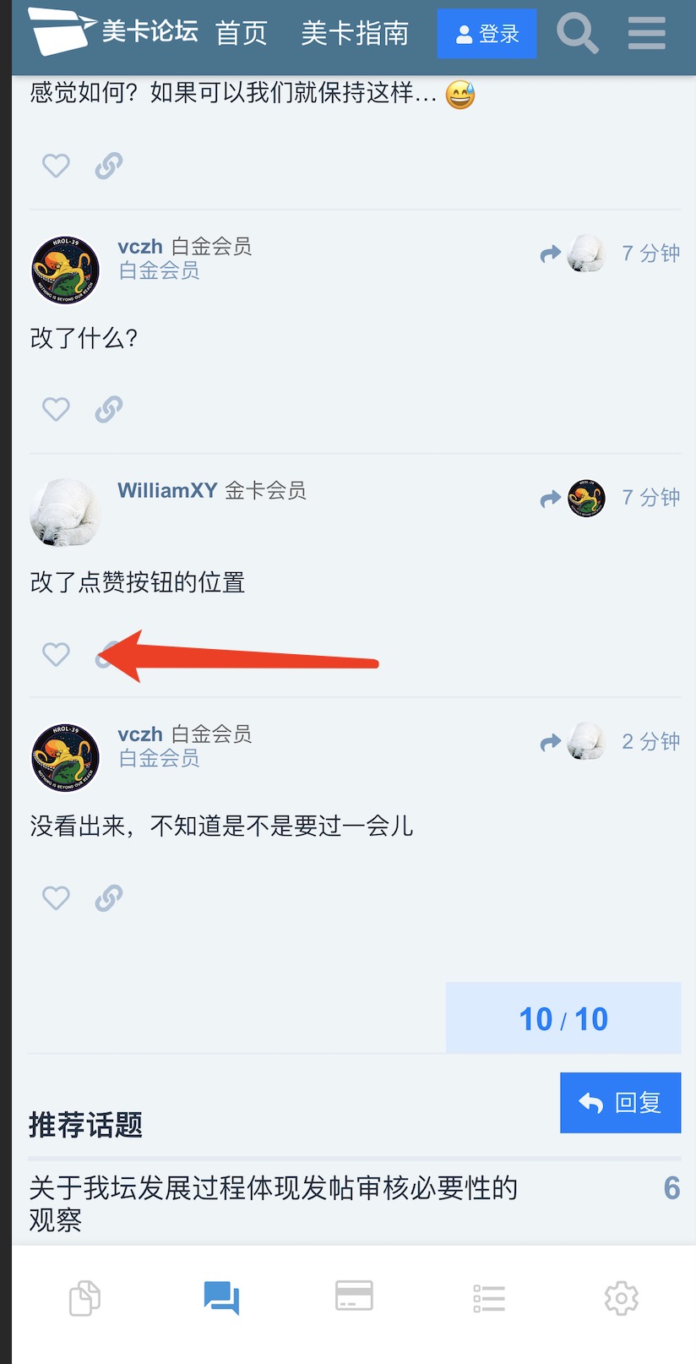Copy link of the topmost post
This screenshot has width=696, height=1364.
point(109,166)
